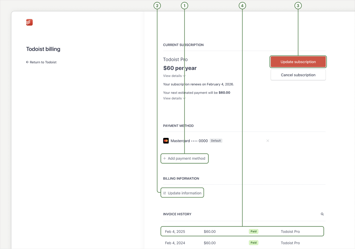Remove the Mastercard using the X icon
The width and height of the screenshot is (355, 249).
pyautogui.click(x=268, y=141)
